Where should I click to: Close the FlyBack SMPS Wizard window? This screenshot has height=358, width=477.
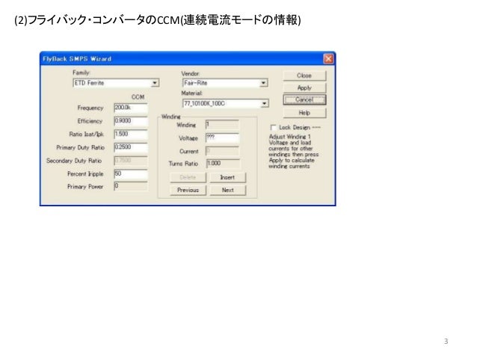tap(328, 59)
